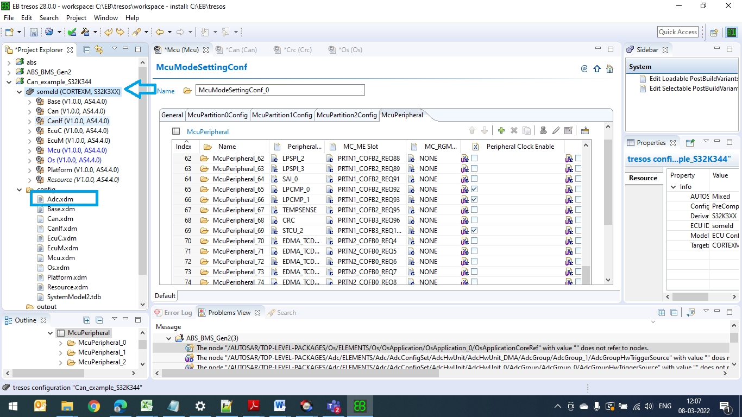Collapse the someld (CORTEXM, S32K3XX) node
The image size is (742, 417).
18,91
